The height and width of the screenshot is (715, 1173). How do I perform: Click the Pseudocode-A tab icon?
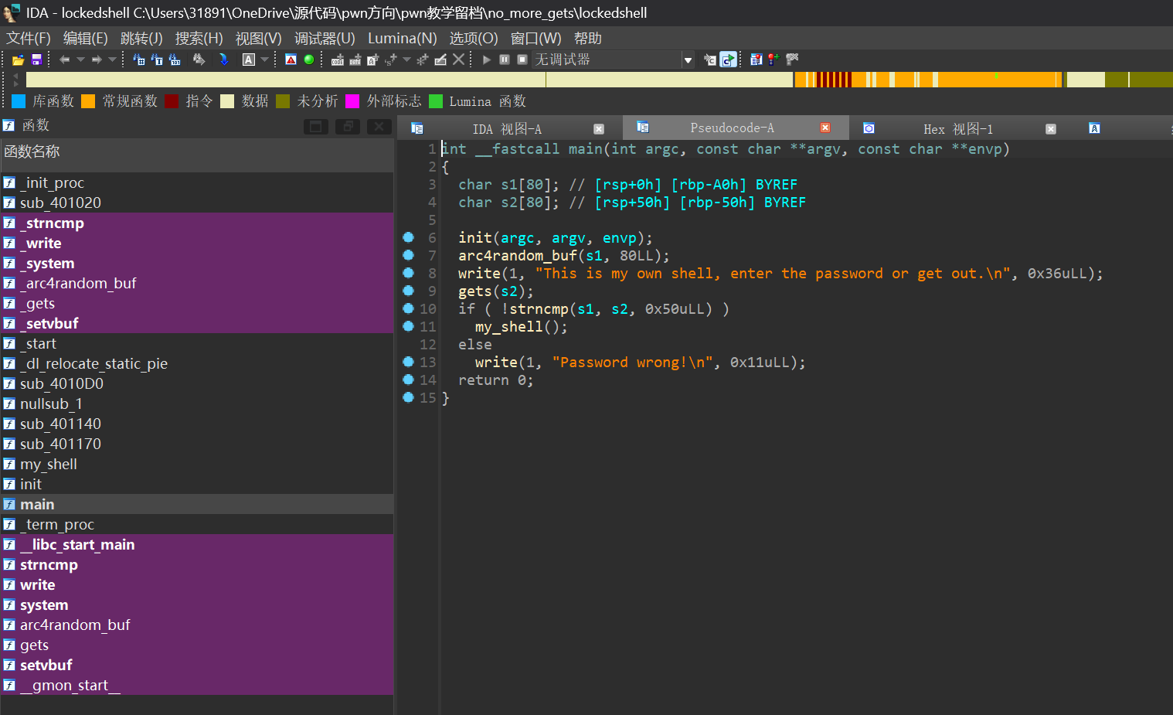(x=642, y=128)
